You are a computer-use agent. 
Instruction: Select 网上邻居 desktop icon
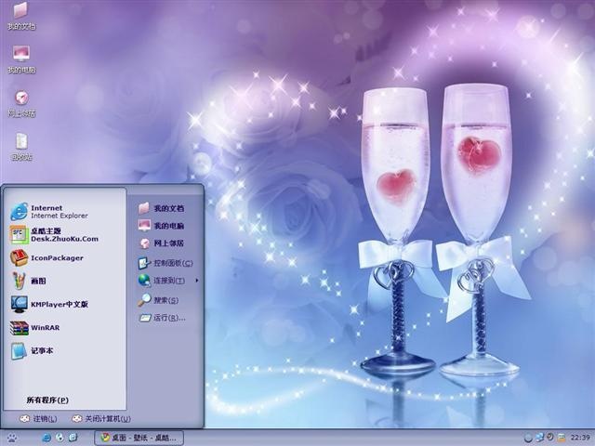coord(21,103)
